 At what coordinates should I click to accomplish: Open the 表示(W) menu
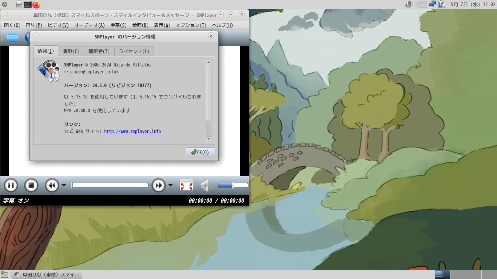[x=162, y=25]
